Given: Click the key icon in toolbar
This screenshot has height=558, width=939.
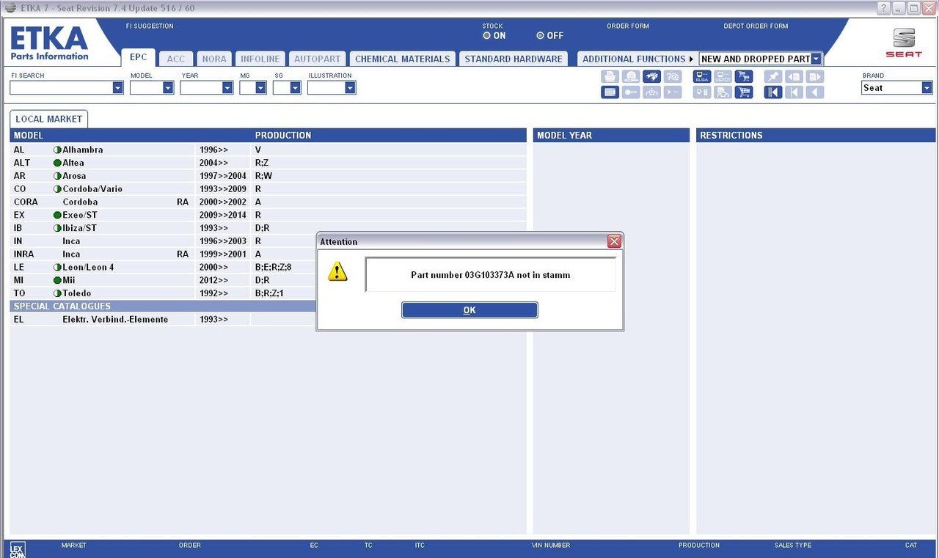Looking at the screenshot, I should (x=631, y=92).
